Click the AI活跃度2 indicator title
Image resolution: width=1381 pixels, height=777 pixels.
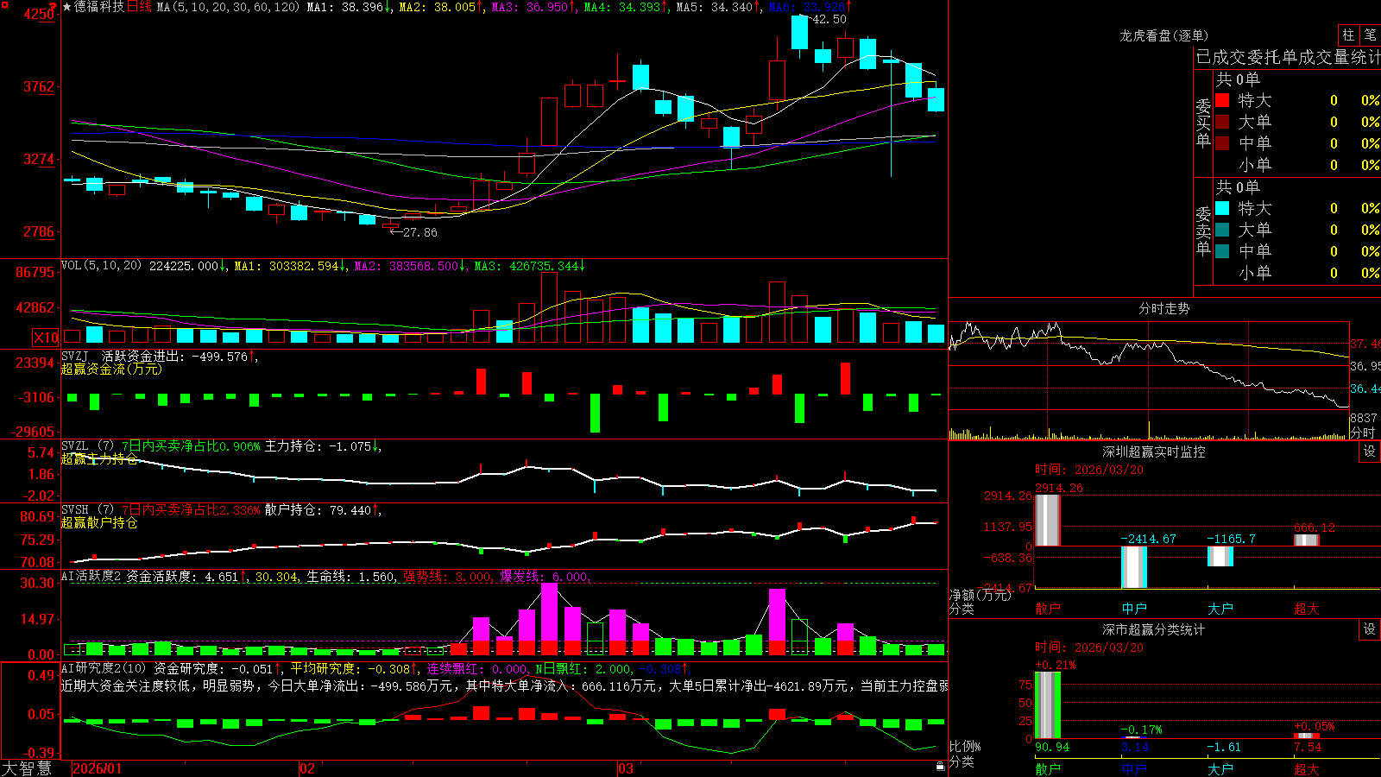coord(91,576)
